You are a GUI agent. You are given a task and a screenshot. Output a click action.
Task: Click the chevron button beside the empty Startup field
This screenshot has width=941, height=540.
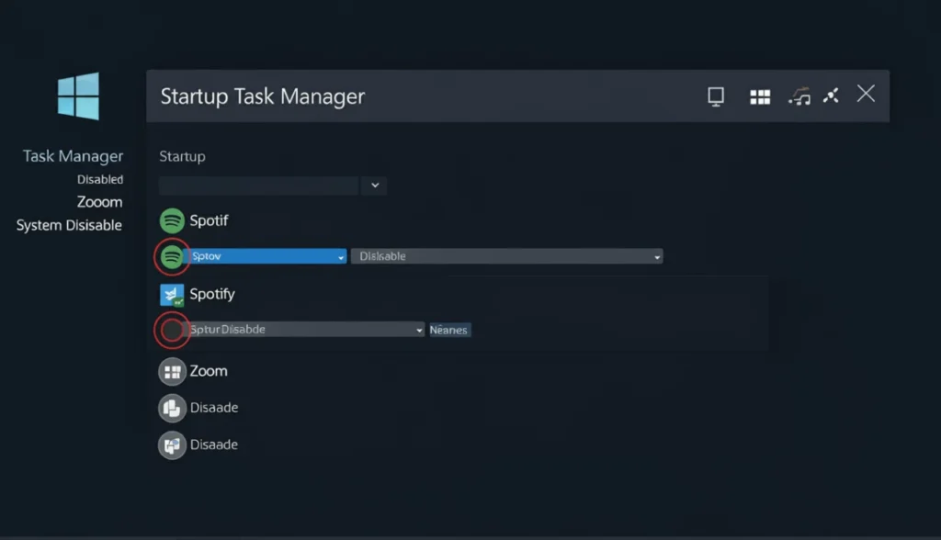(375, 186)
